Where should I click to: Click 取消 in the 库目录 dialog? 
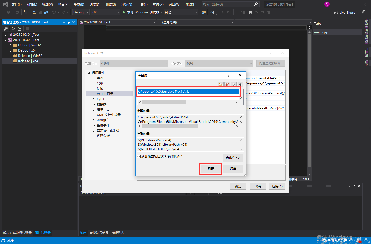pyautogui.click(x=233, y=169)
